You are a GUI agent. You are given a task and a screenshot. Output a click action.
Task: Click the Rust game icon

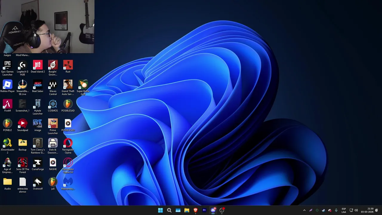click(68, 67)
